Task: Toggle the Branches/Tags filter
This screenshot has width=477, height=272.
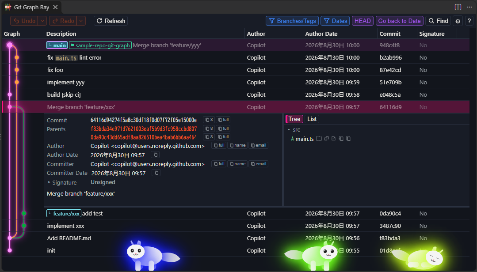Action: point(292,21)
